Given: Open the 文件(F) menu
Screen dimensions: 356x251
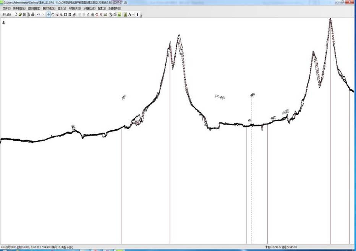Looking at the screenshot, I should pos(6,8).
